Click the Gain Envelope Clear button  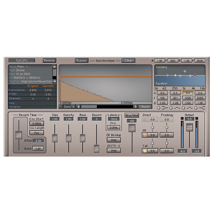coord(129,60)
